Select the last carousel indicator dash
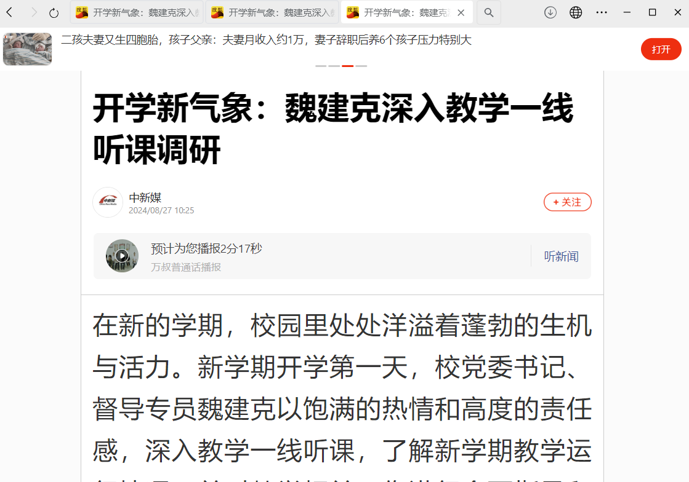The image size is (689, 482). [x=361, y=66]
